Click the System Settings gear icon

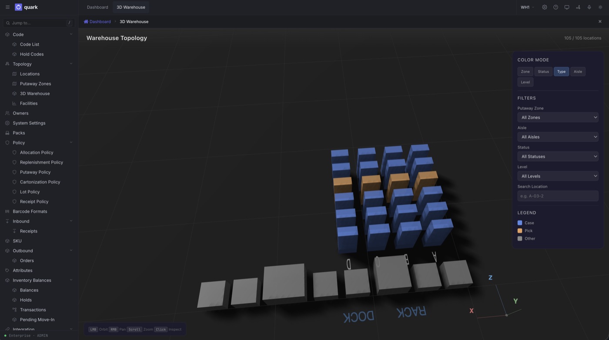click(x=7, y=123)
